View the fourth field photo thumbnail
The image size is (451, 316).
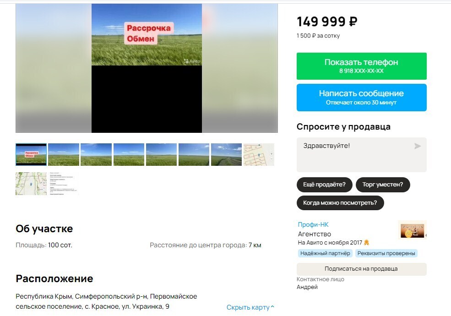point(129,154)
